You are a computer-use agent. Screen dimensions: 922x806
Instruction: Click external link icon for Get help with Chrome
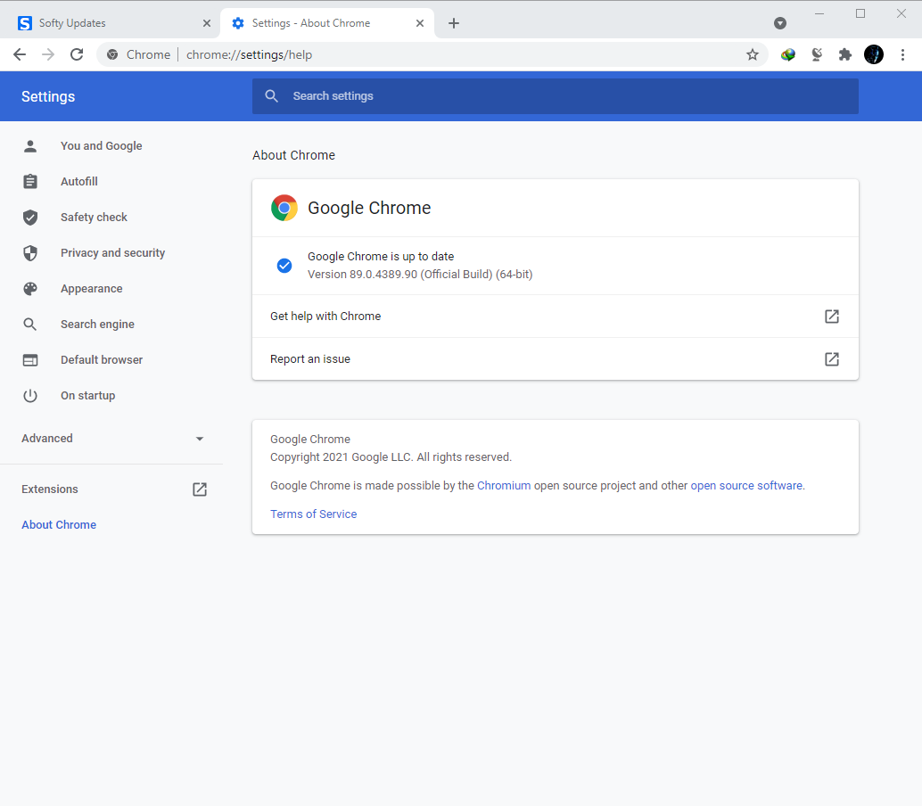pyautogui.click(x=831, y=317)
